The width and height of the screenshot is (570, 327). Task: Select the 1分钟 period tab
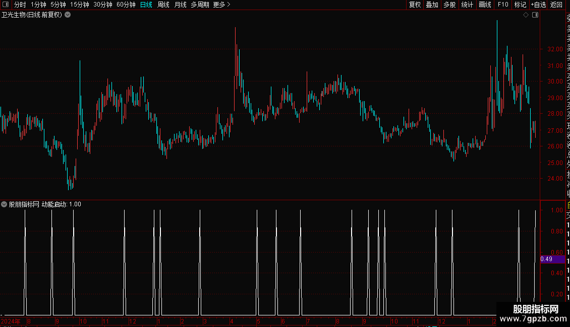click(x=38, y=5)
